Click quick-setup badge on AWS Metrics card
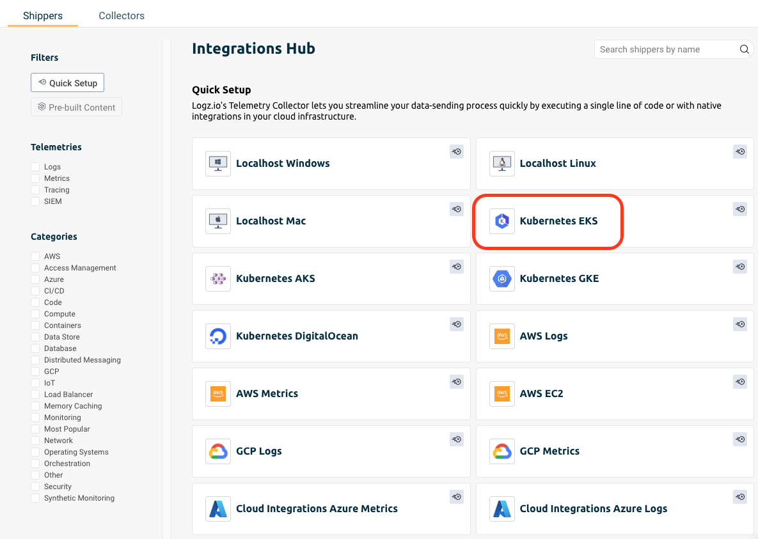This screenshot has width=758, height=539. [456, 382]
